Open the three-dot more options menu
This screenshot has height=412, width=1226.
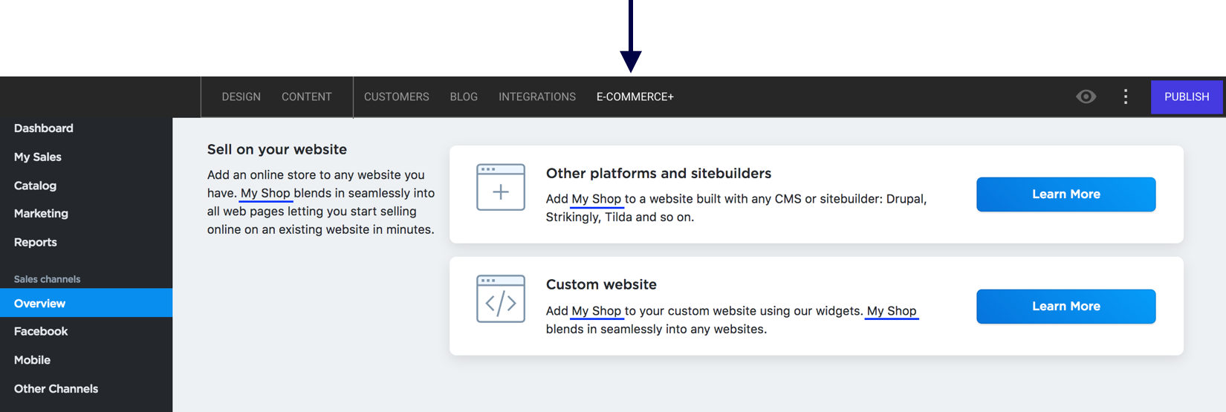coord(1126,97)
